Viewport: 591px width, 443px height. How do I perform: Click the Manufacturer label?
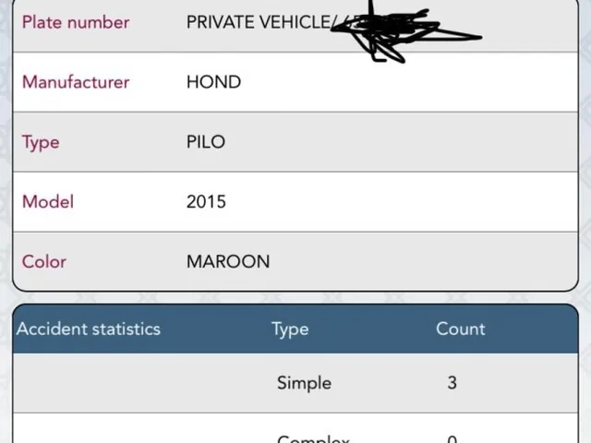[x=76, y=82]
